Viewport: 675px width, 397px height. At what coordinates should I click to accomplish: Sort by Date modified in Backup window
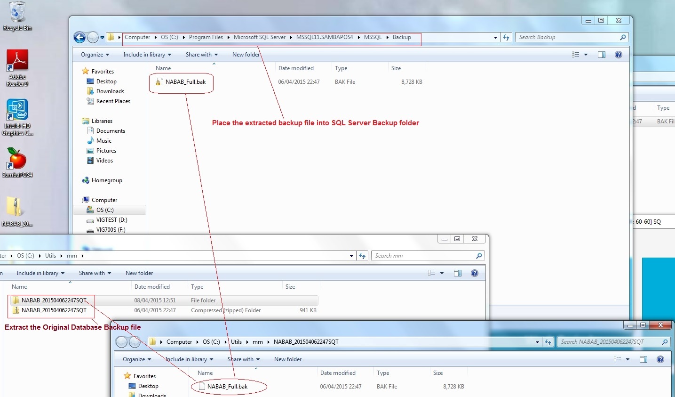pos(296,68)
